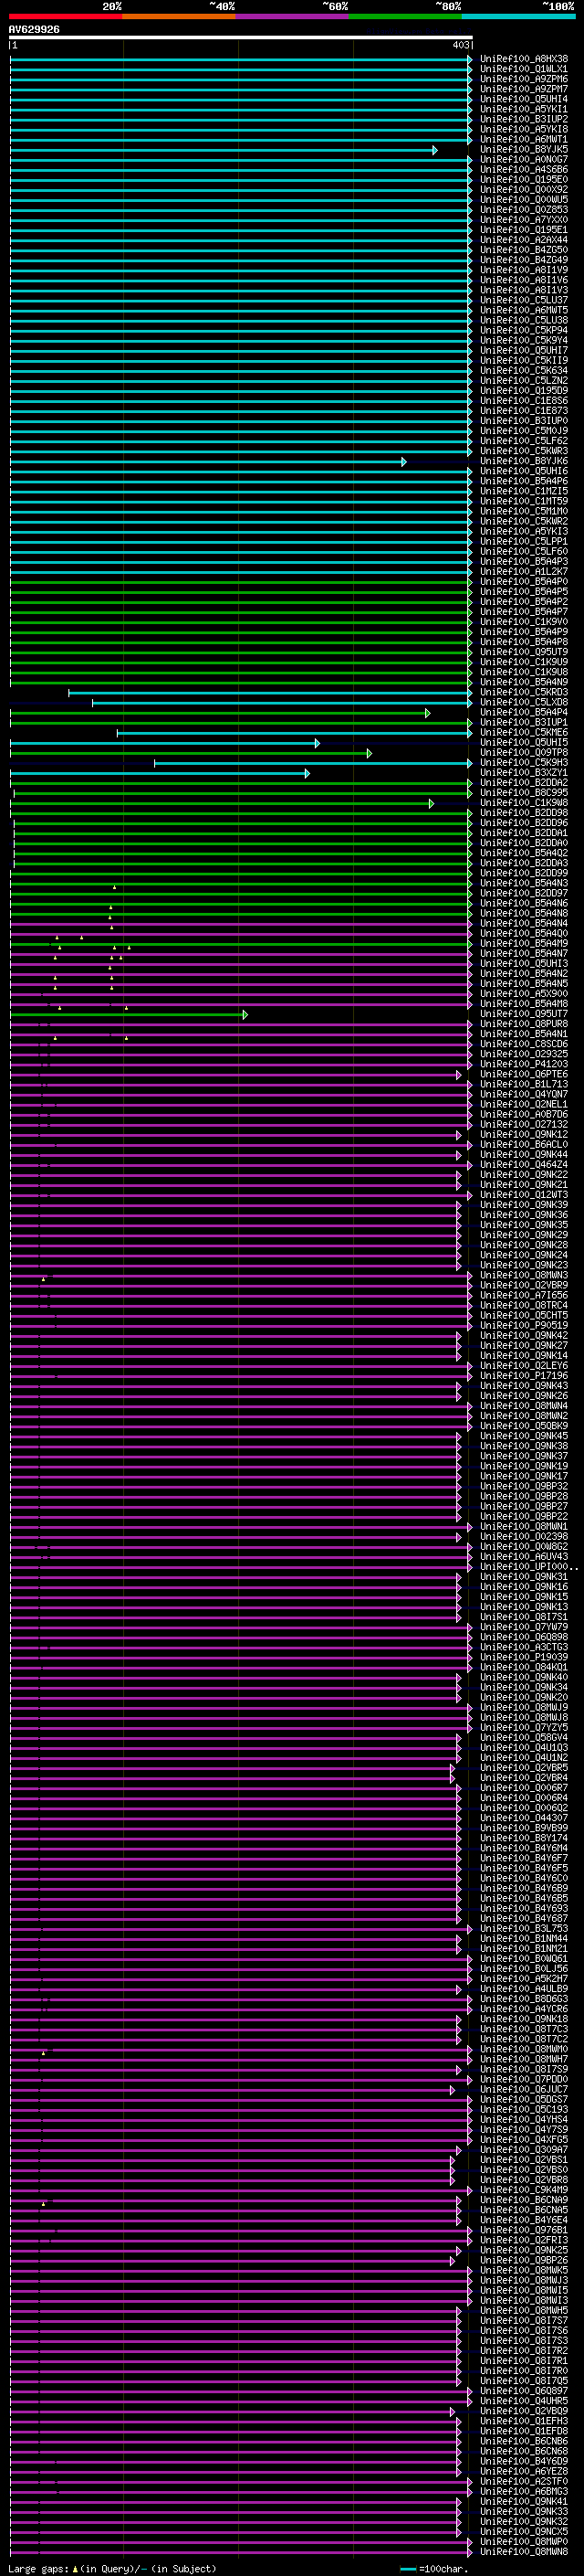Select the UniRef100_P19039 label

(x=523, y=1658)
